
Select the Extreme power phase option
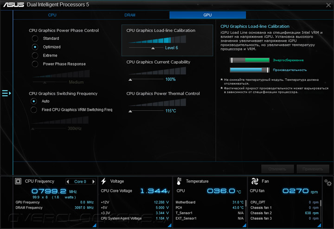(x=35, y=55)
